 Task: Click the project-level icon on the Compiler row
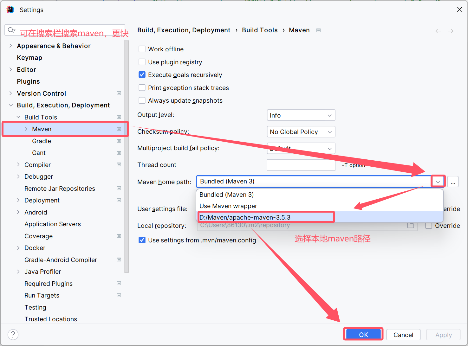[119, 164]
